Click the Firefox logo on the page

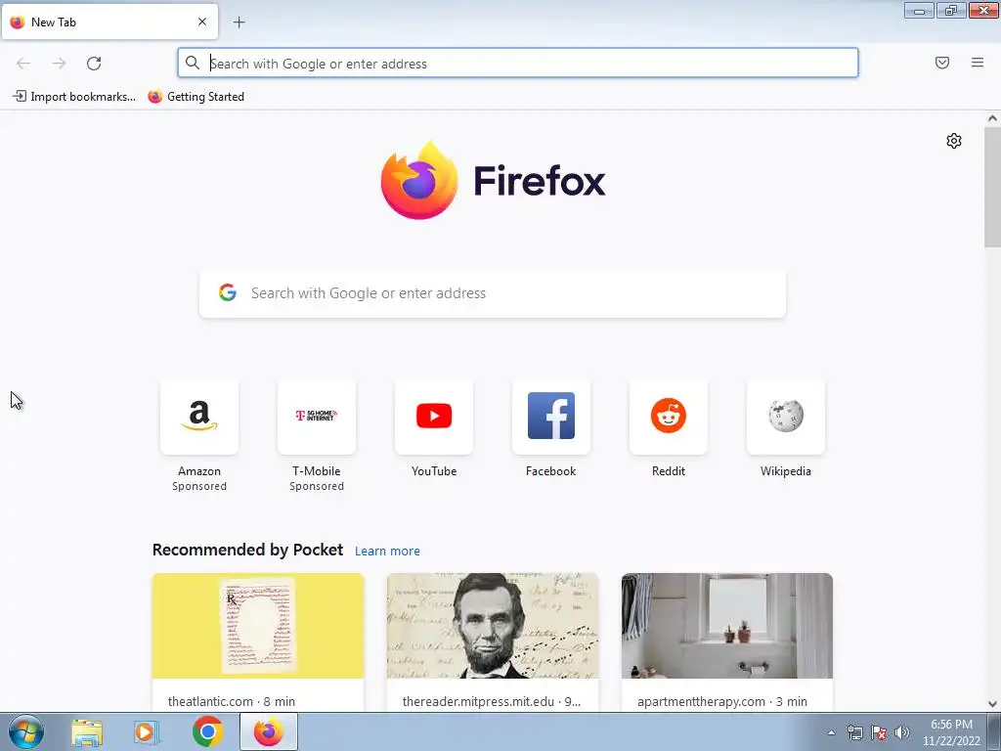click(493, 181)
